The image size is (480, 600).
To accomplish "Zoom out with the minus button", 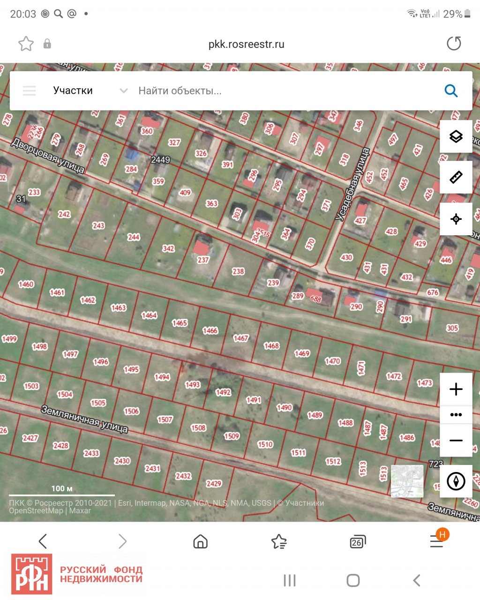I will [x=456, y=441].
